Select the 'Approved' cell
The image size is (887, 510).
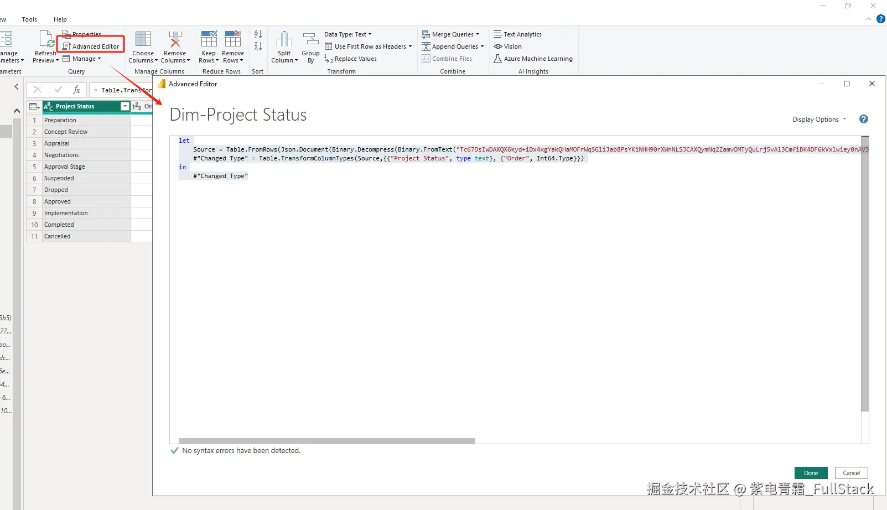click(x=86, y=201)
